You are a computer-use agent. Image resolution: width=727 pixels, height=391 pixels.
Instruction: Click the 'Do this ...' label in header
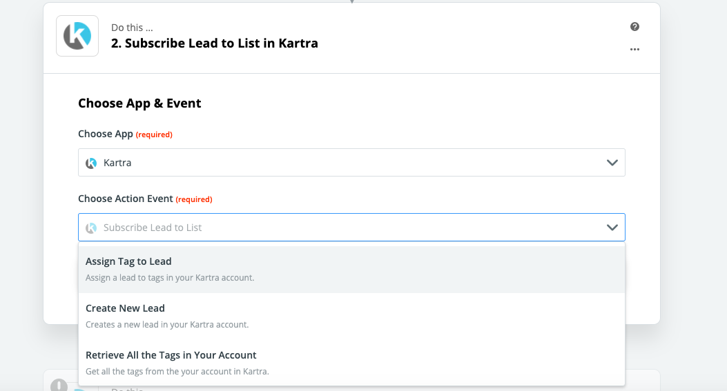tap(132, 28)
